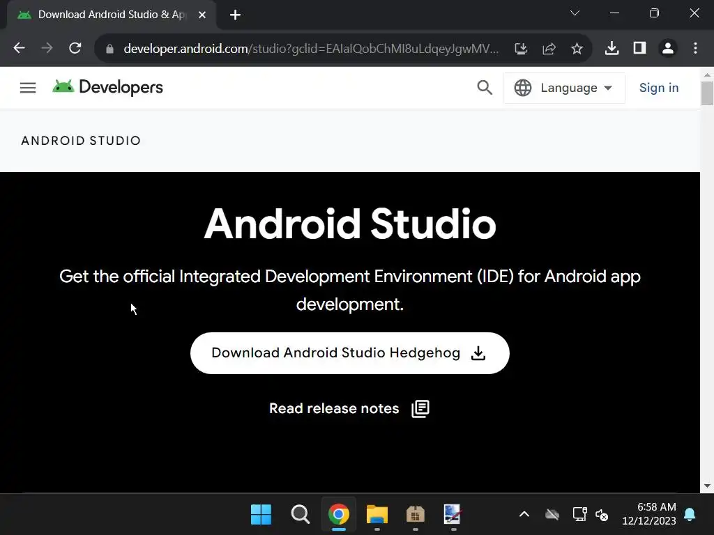View site security lock info
The image size is (714, 535).
[x=109, y=49]
